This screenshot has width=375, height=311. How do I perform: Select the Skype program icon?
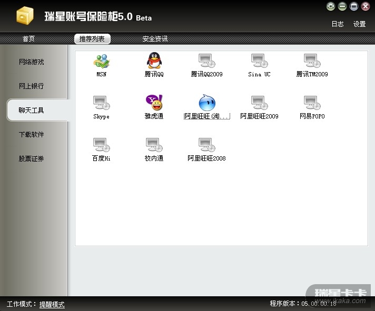pos(102,103)
